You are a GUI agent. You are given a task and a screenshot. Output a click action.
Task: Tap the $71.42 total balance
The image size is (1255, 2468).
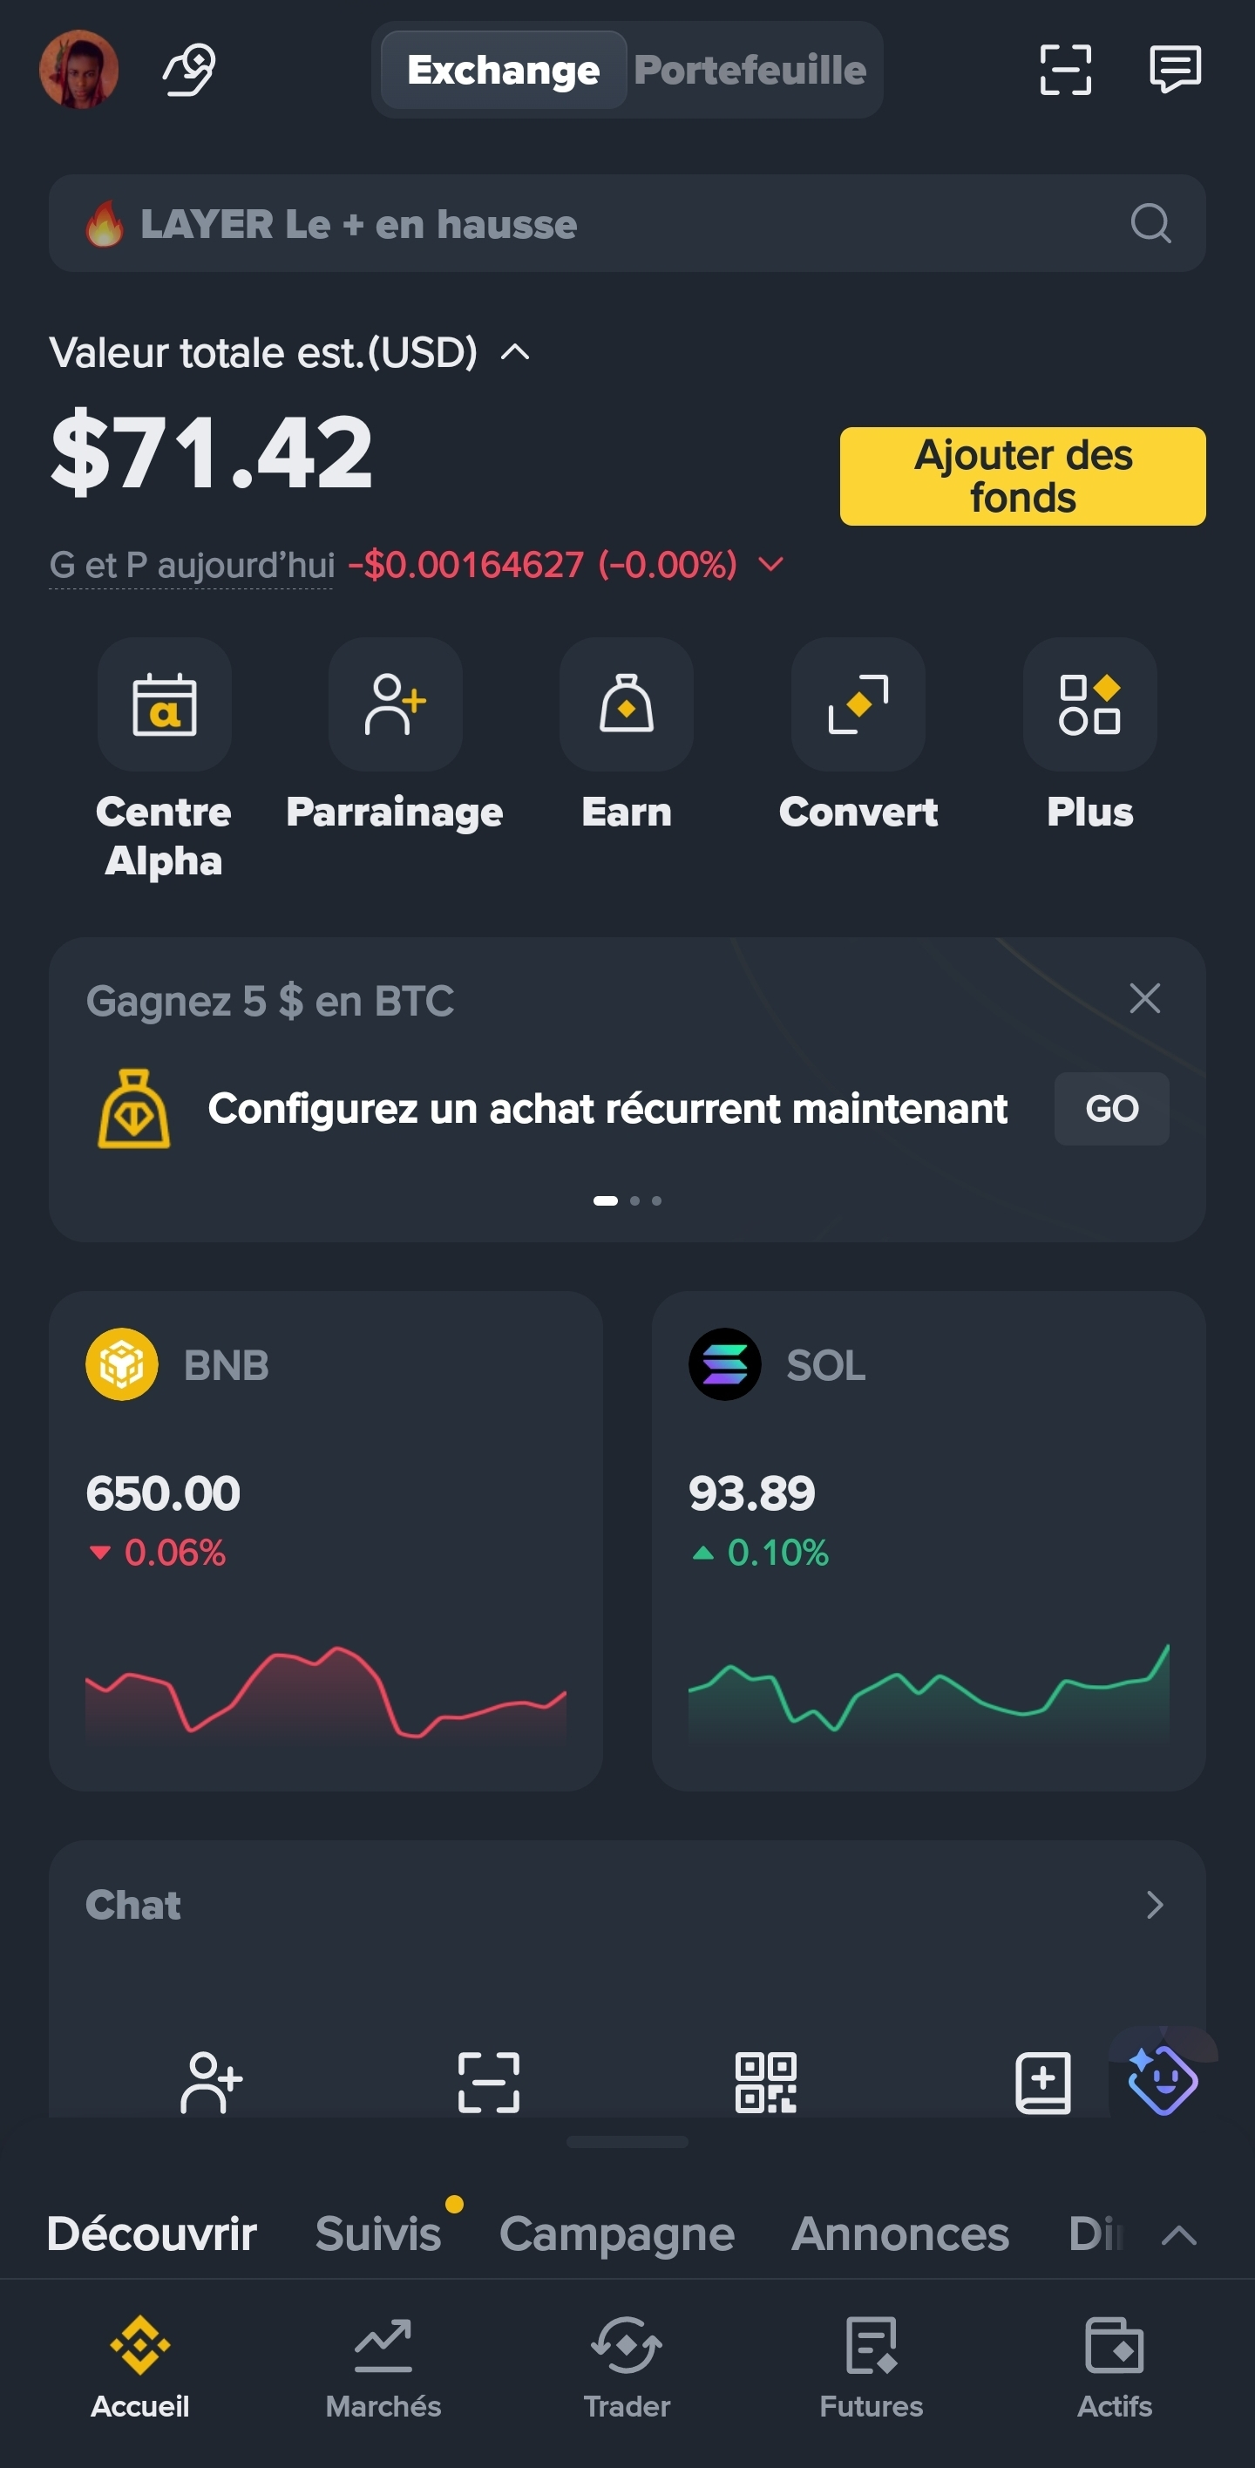[x=211, y=452]
